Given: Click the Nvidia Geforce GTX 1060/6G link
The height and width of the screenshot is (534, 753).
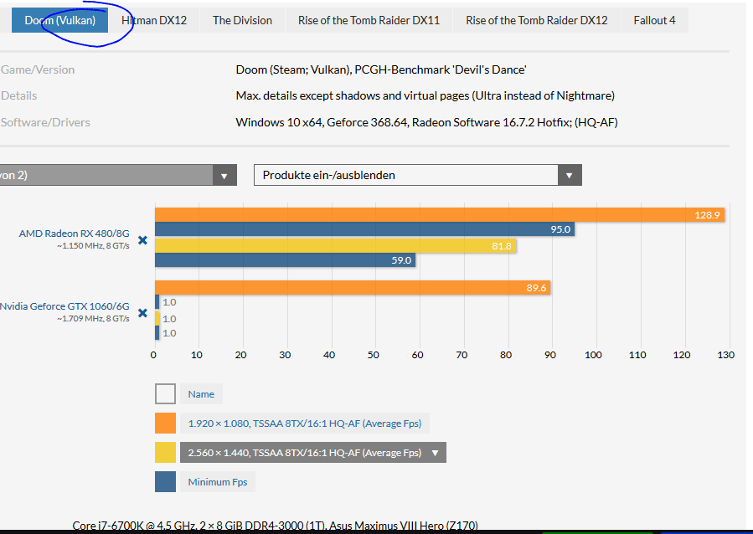Looking at the screenshot, I should 64,306.
